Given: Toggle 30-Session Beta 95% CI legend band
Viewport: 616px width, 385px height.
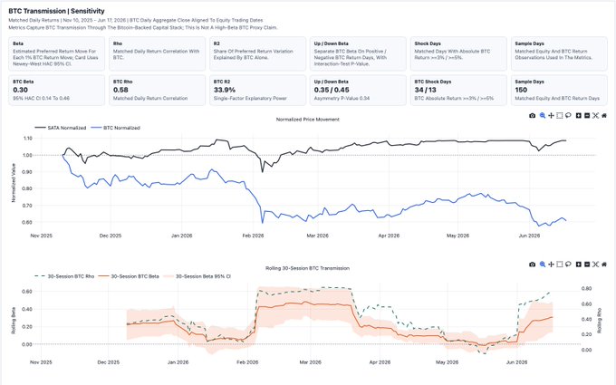Looking at the screenshot, I should [x=197, y=276].
